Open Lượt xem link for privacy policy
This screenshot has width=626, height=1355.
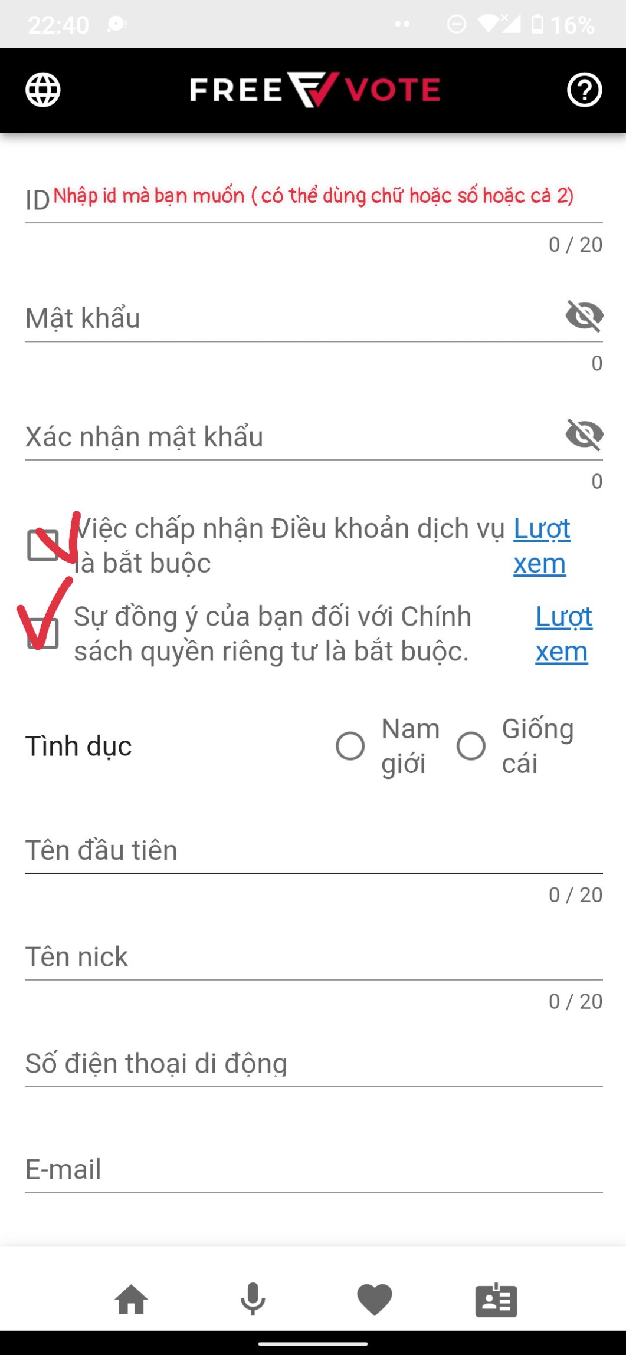coord(564,634)
